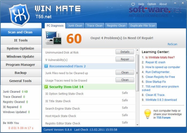The image size is (187, 133).
Task: Click 'Last Check' timestamp in status bar
Action: click(96, 130)
